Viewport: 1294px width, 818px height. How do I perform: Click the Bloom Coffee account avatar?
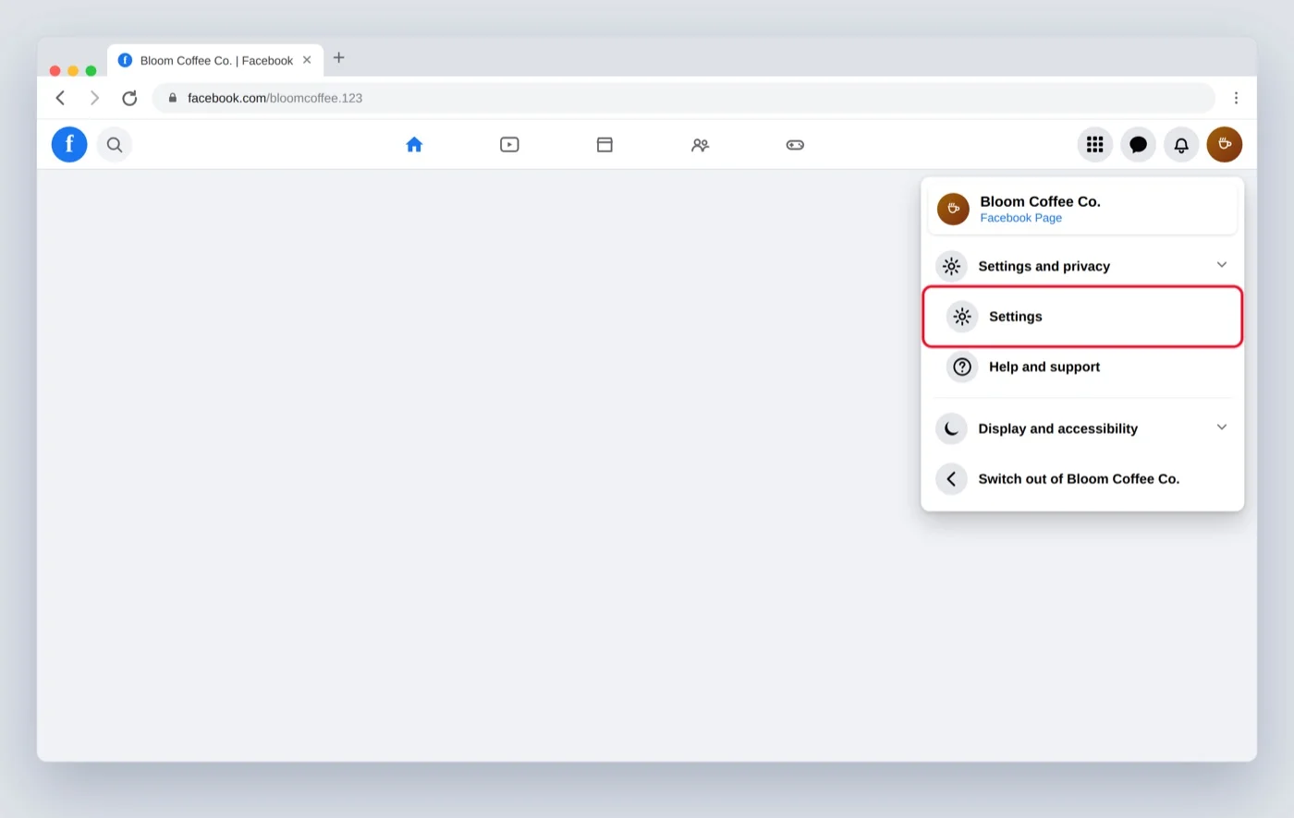tap(1225, 144)
